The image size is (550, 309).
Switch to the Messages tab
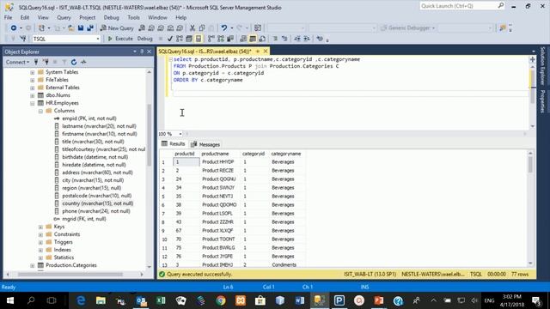205,144
